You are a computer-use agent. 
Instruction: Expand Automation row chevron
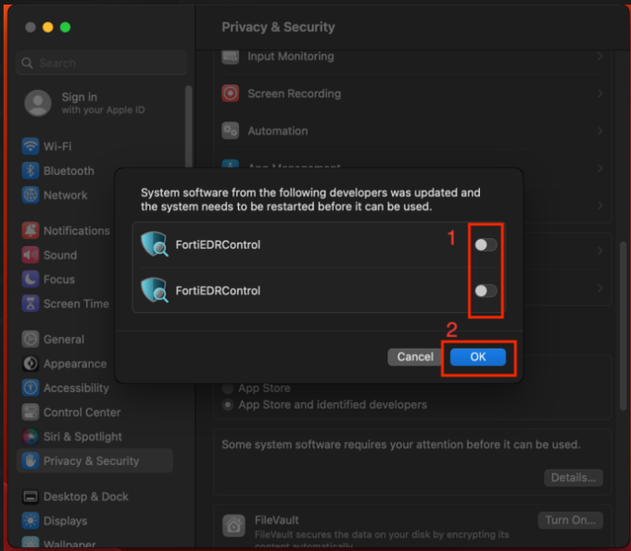pyautogui.click(x=599, y=131)
